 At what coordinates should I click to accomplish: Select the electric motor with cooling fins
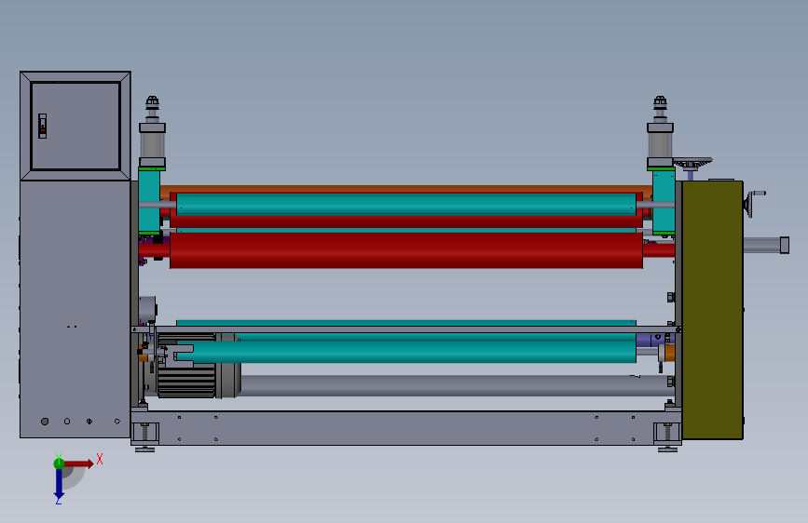tap(186, 380)
